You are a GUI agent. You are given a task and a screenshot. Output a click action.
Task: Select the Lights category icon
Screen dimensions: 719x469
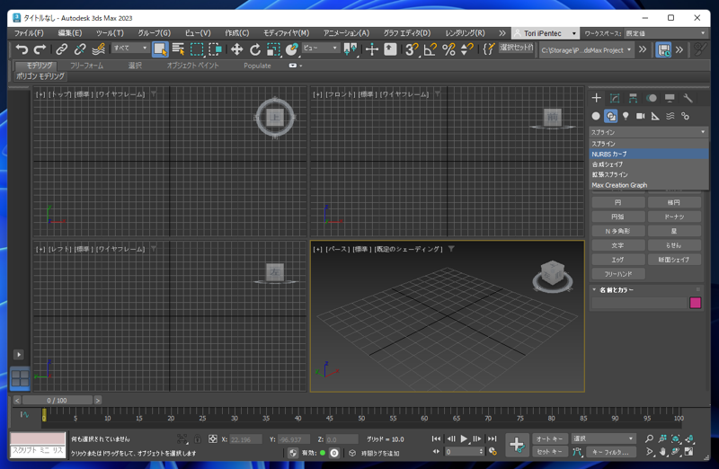626,116
